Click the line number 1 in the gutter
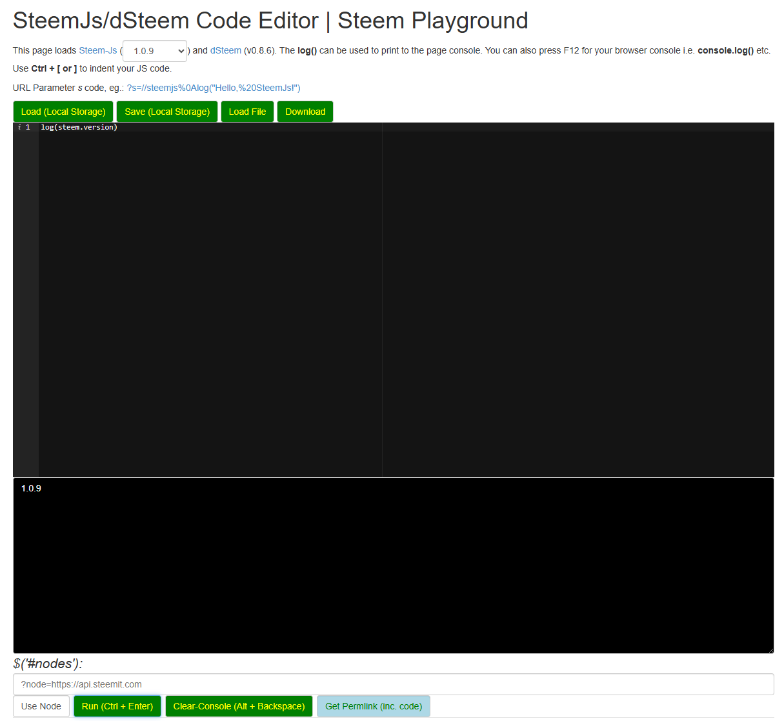Image resolution: width=784 pixels, height=721 pixels. click(x=28, y=127)
